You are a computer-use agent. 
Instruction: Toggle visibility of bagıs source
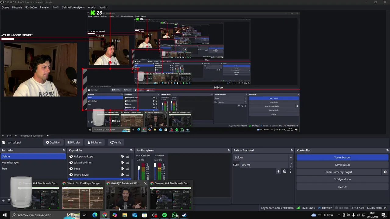tap(122, 169)
